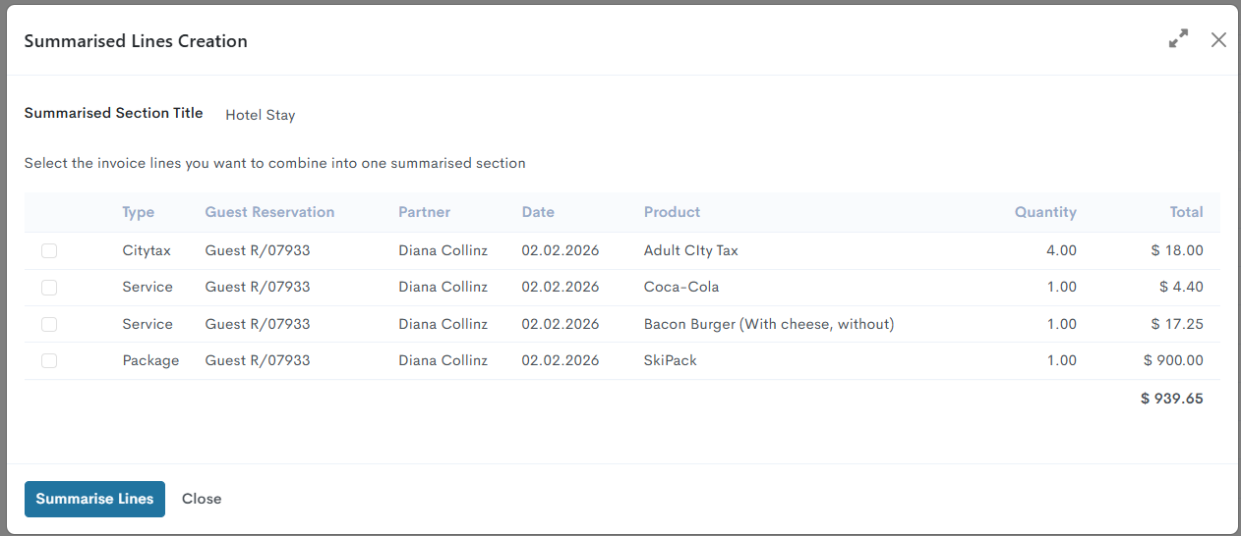Select the Coca-Cola line checkbox
The image size is (1241, 536).
pos(49,288)
